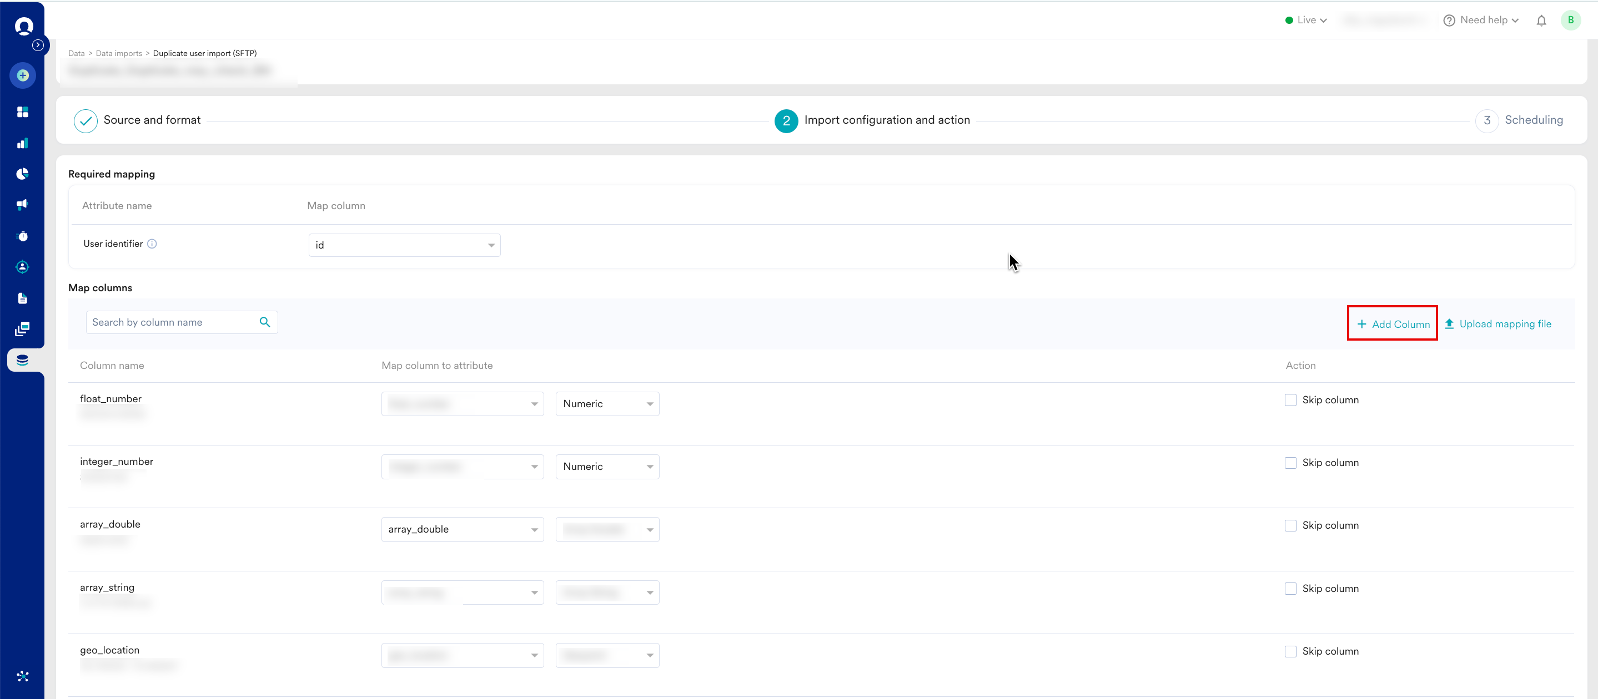Open the megaphone campaigns icon in the sidebar
This screenshot has width=1598, height=699.
point(23,205)
